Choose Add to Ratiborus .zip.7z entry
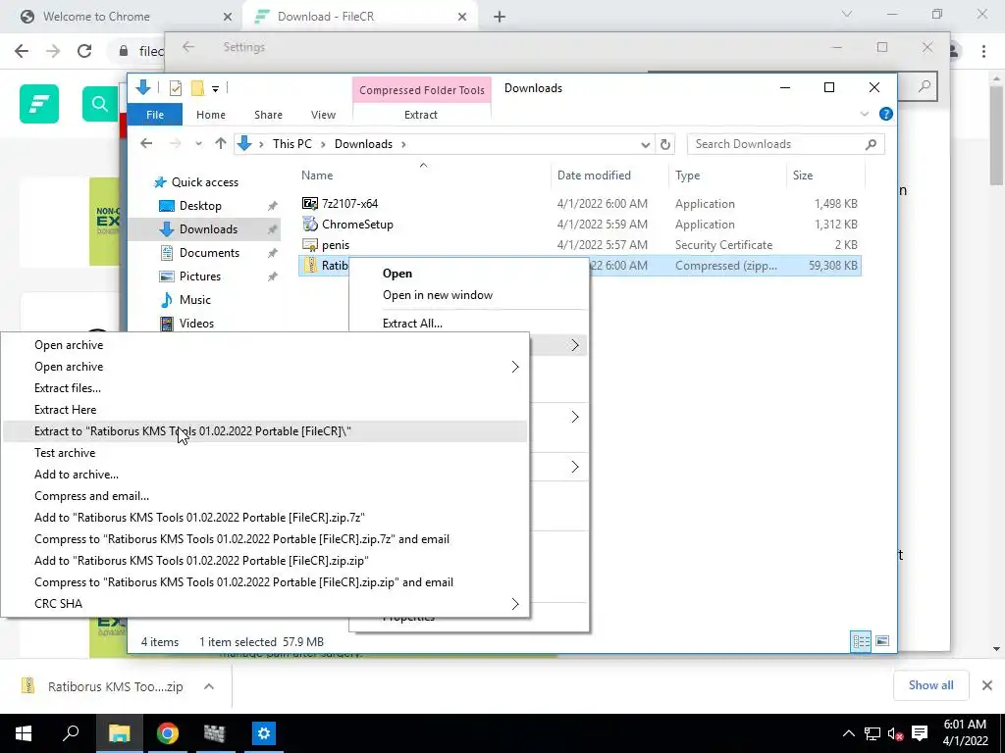The image size is (1005, 753). (265, 518)
